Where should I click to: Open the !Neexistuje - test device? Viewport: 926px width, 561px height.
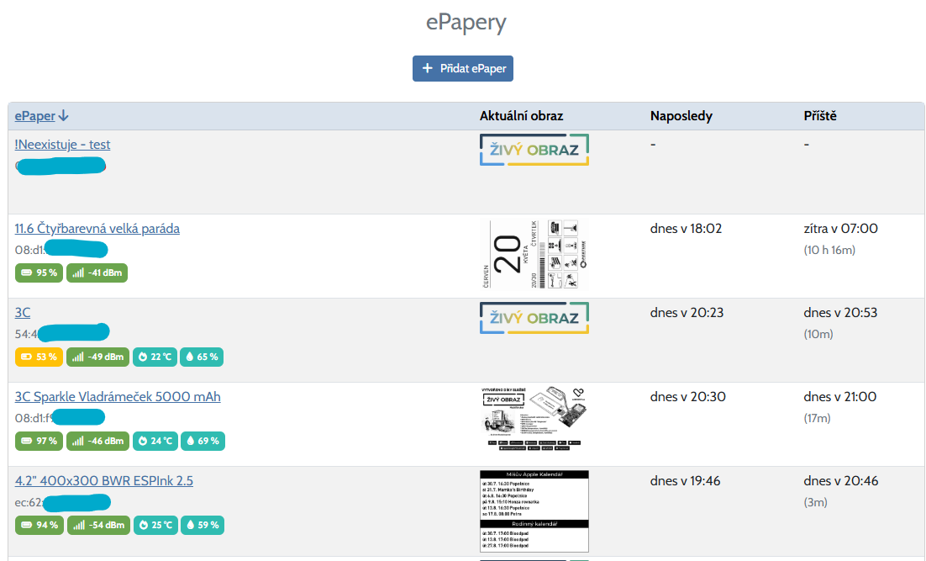pos(62,145)
